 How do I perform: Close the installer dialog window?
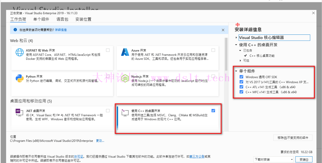313,13
